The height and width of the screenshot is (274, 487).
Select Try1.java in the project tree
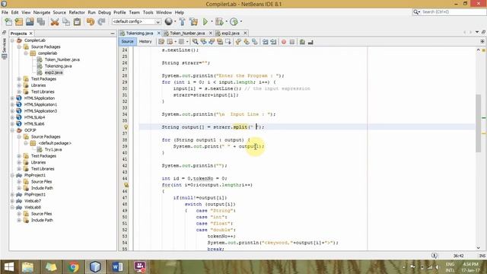pyautogui.click(x=53, y=149)
